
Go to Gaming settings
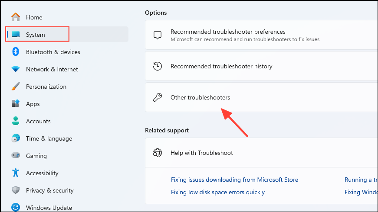pyautogui.click(x=67, y=156)
